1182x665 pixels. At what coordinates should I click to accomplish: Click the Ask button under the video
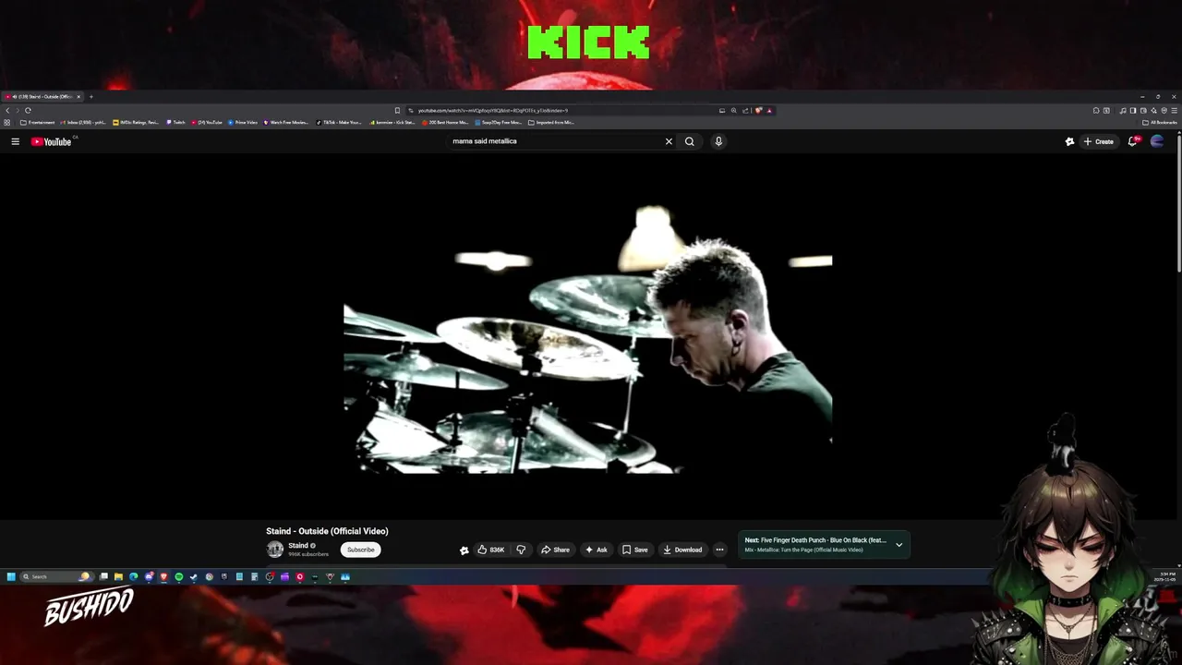click(x=596, y=550)
